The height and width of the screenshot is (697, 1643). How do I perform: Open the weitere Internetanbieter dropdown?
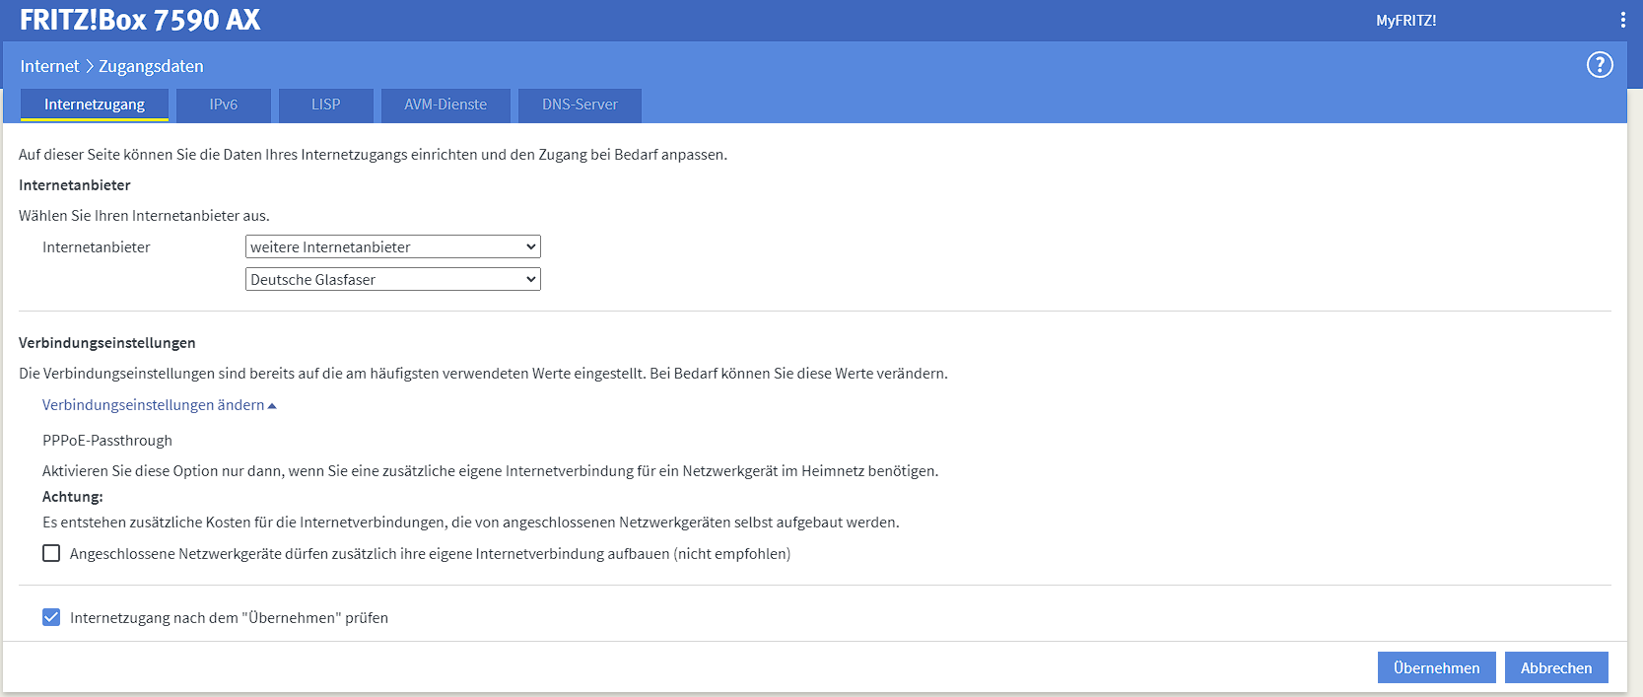(x=392, y=246)
